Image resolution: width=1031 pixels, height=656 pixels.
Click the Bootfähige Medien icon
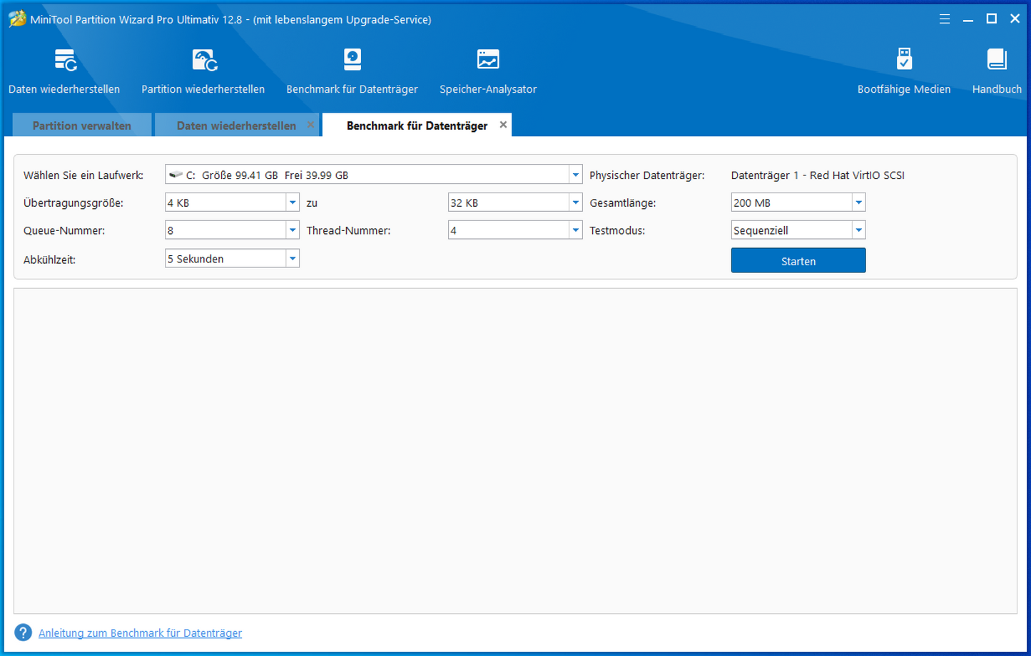click(904, 61)
